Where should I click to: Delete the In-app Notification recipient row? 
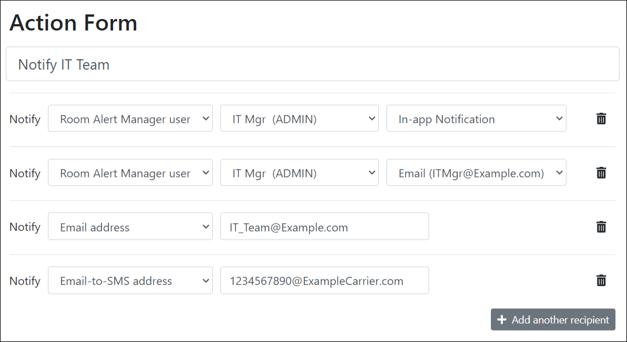click(601, 119)
